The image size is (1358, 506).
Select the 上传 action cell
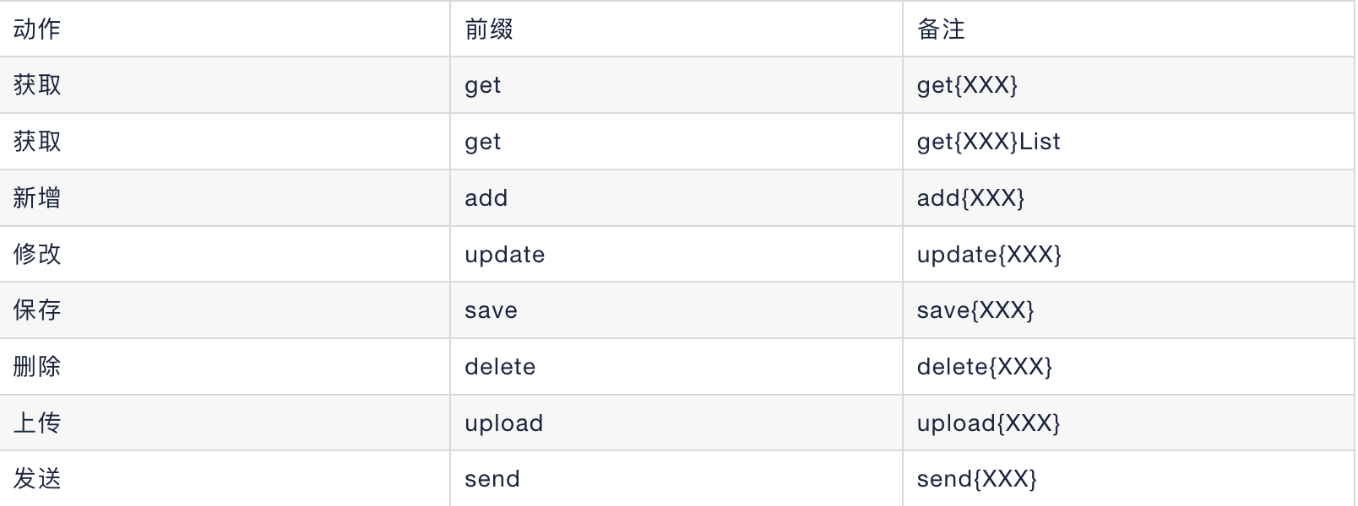37,423
